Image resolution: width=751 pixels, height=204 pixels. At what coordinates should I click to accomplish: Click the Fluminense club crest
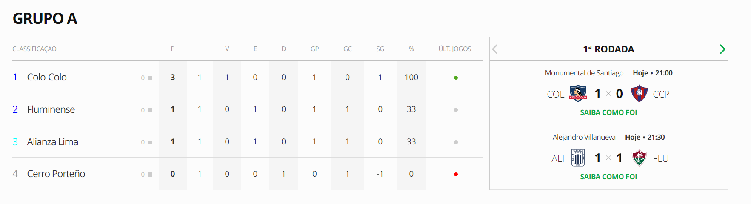pyautogui.click(x=639, y=158)
